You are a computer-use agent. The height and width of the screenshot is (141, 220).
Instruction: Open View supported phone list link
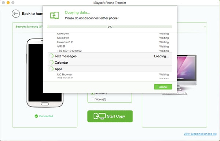point(200,134)
